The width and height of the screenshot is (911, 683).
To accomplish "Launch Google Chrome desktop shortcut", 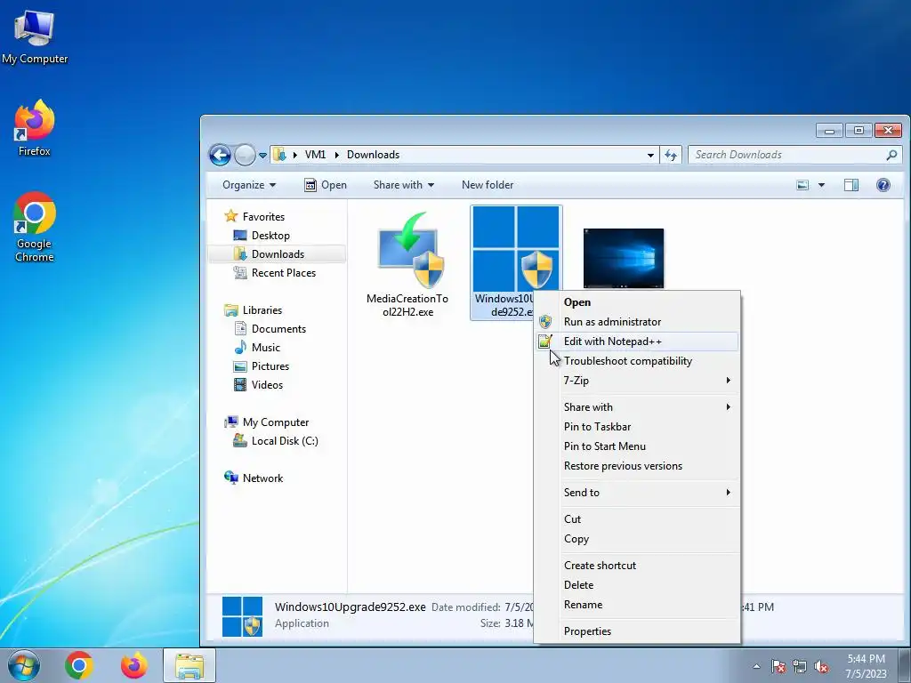I will coord(35,227).
